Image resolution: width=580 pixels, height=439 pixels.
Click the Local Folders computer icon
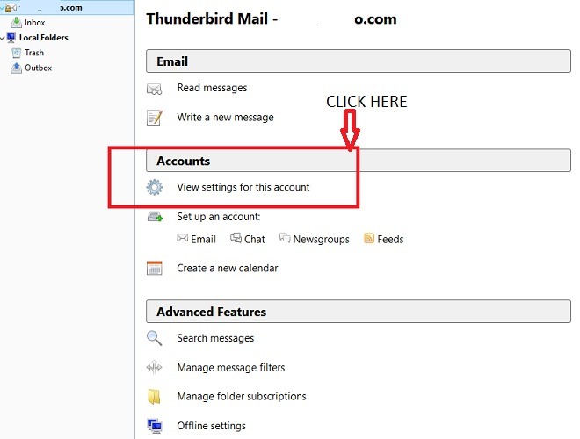(x=11, y=38)
